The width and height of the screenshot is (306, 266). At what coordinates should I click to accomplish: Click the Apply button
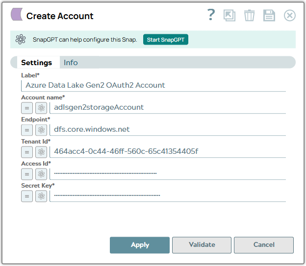pyautogui.click(x=140, y=245)
